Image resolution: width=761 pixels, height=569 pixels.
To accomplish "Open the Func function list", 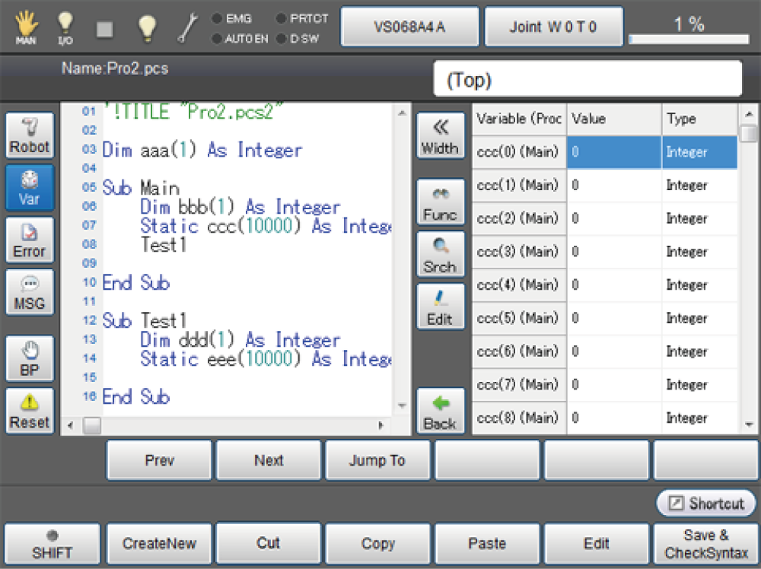I will [440, 203].
